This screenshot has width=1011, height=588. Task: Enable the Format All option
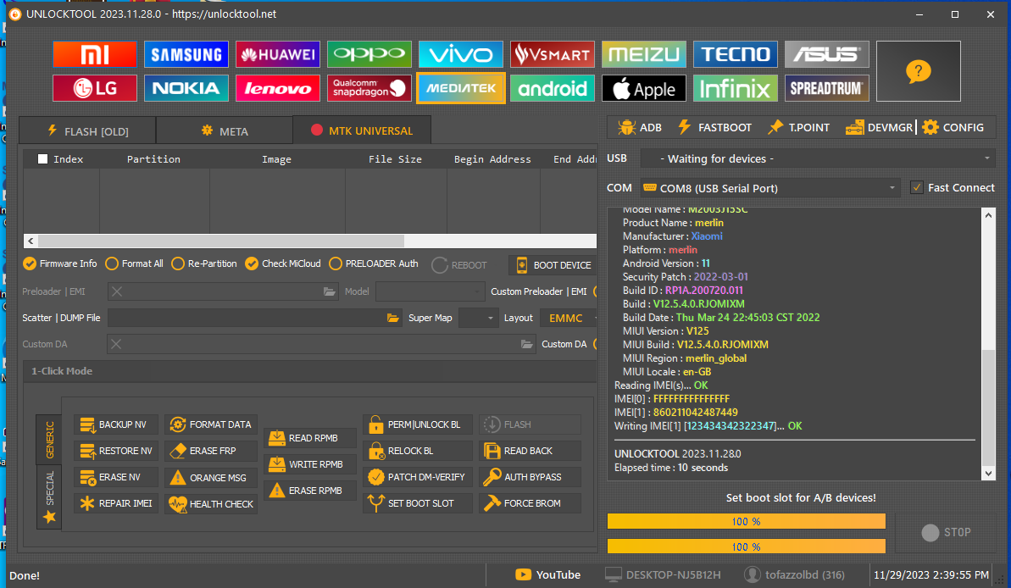[112, 263]
